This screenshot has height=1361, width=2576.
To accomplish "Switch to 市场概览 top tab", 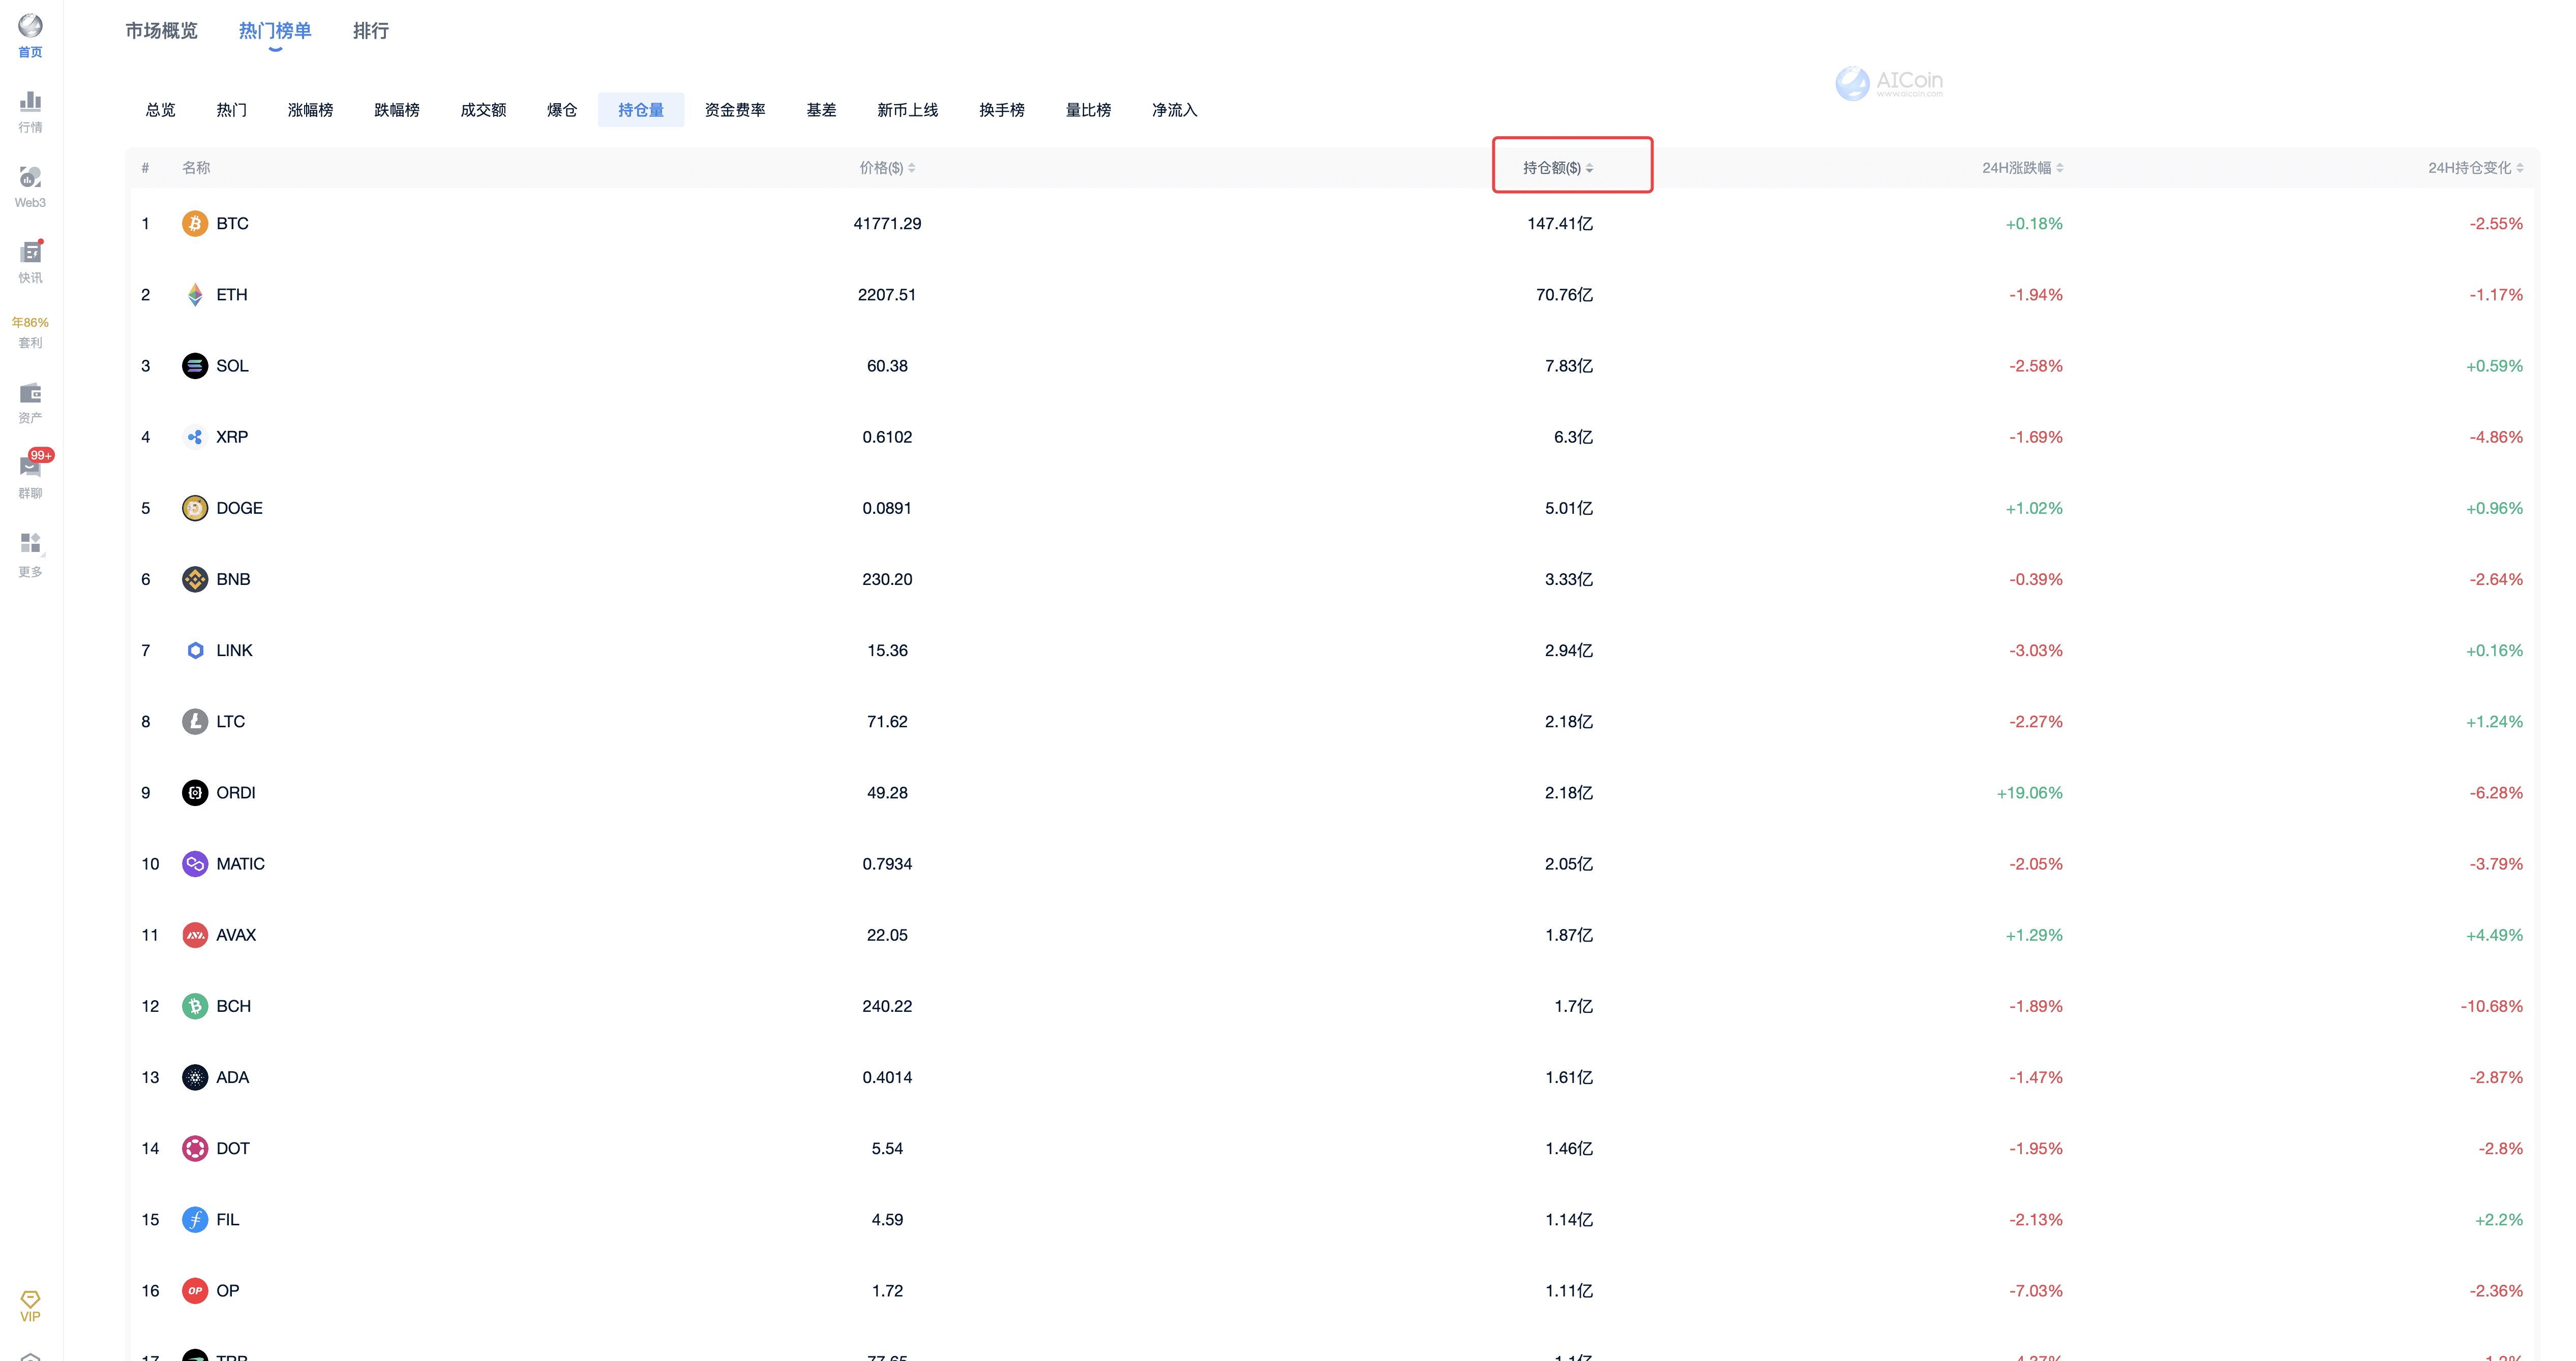I will pyautogui.click(x=161, y=31).
